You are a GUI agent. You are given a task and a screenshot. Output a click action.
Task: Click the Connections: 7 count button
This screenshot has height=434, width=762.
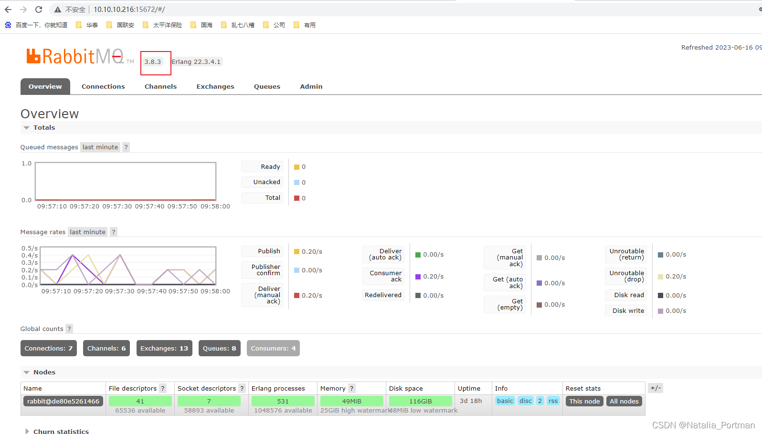[49, 348]
